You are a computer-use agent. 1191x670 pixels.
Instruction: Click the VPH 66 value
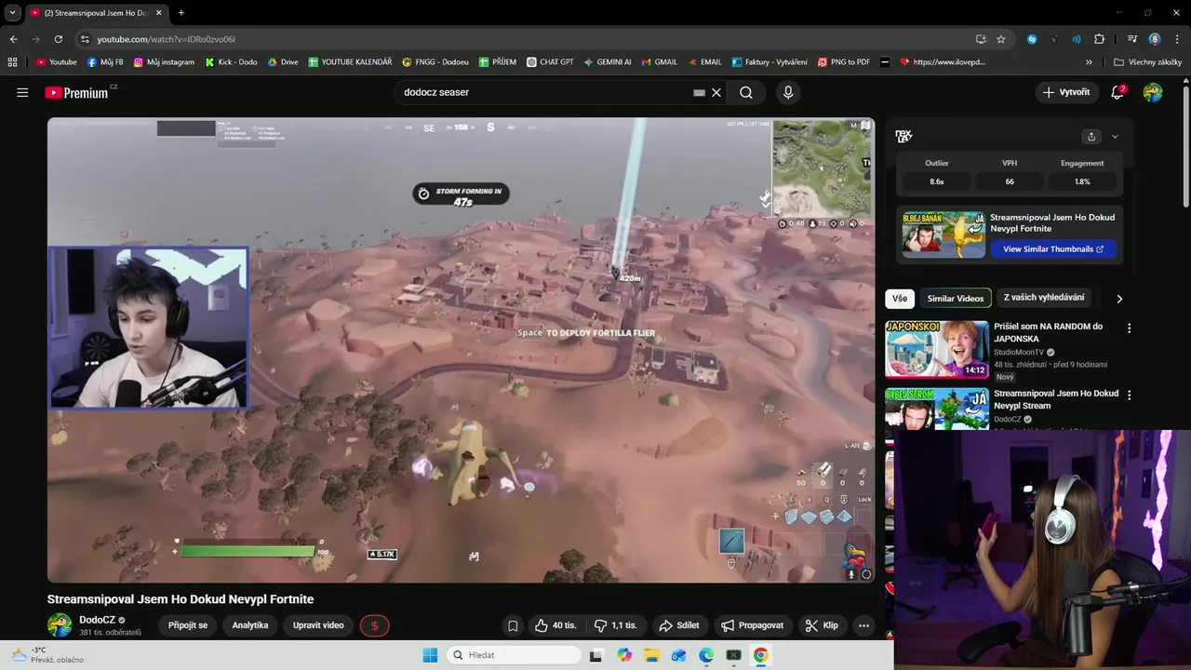pyautogui.click(x=1010, y=181)
